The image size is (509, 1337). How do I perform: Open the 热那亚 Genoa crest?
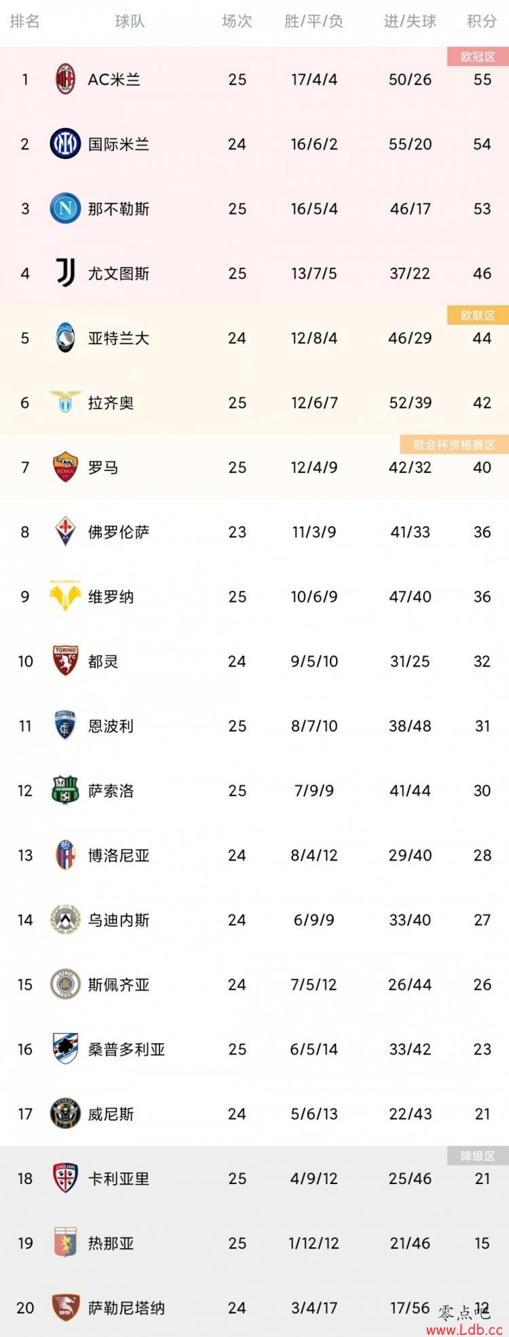pos(65,1243)
